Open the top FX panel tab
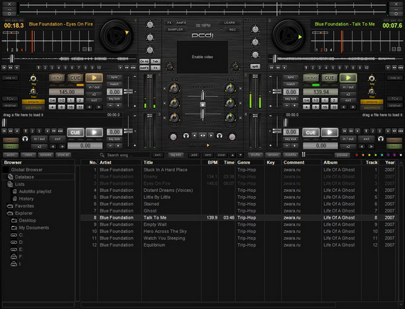This screenshot has width=405, height=309. (169, 23)
